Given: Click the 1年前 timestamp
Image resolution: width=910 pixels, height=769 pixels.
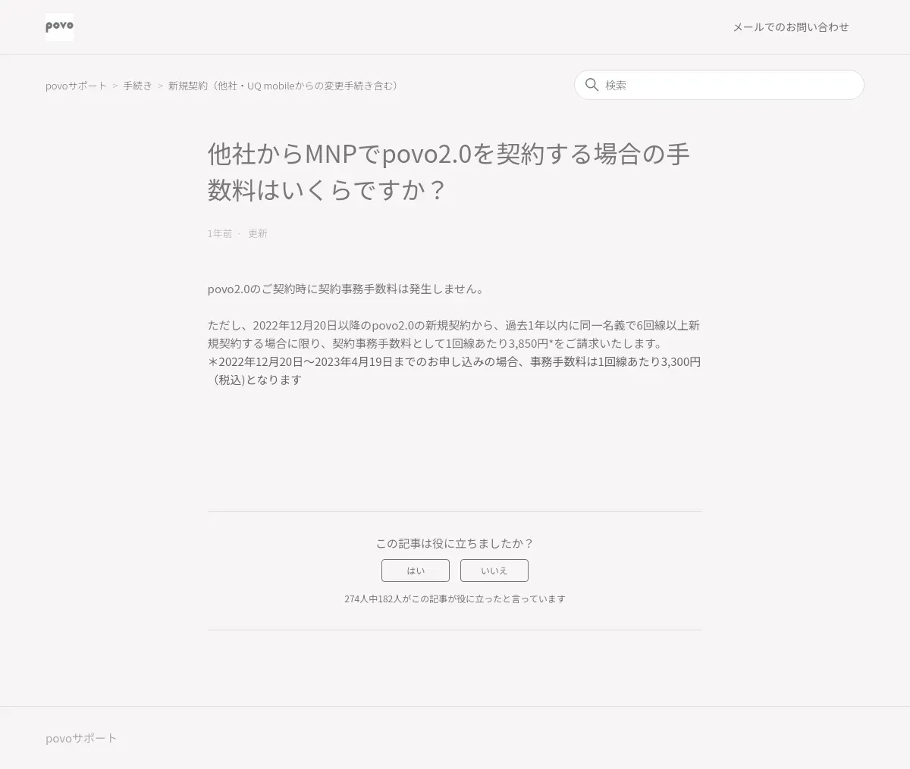Looking at the screenshot, I should tap(220, 233).
